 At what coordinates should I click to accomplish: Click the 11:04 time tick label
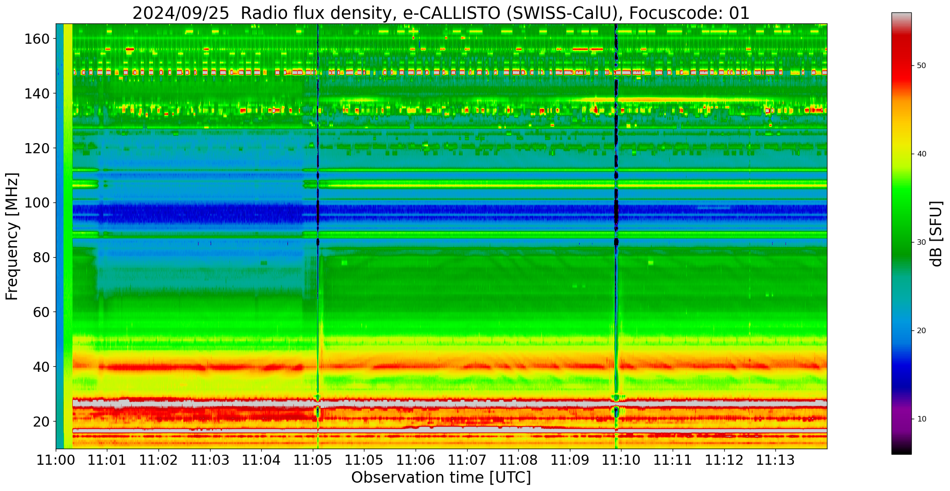[x=262, y=460]
